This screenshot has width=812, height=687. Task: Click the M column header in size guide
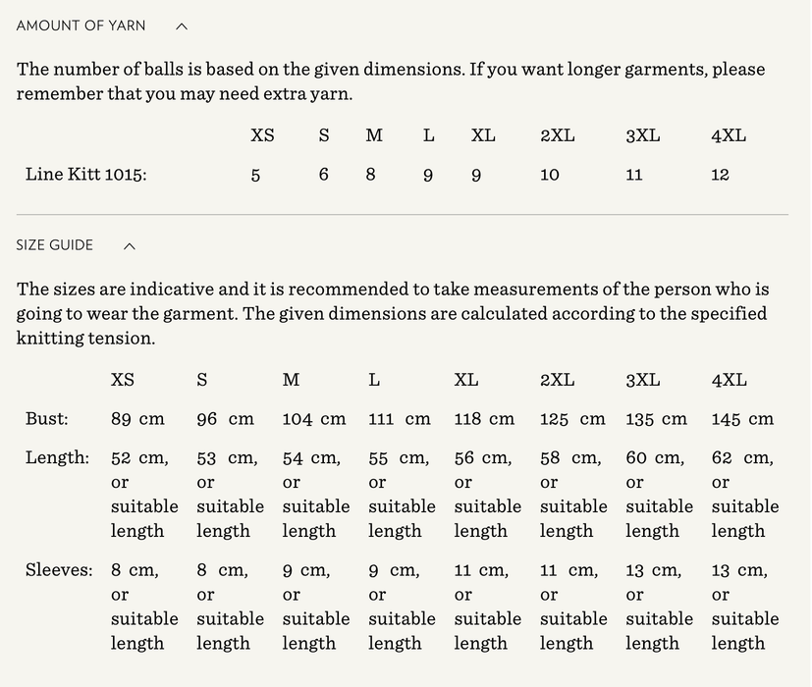click(291, 380)
